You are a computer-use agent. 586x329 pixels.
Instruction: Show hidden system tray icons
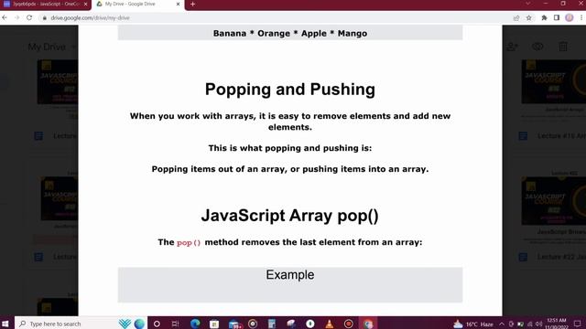(502, 324)
